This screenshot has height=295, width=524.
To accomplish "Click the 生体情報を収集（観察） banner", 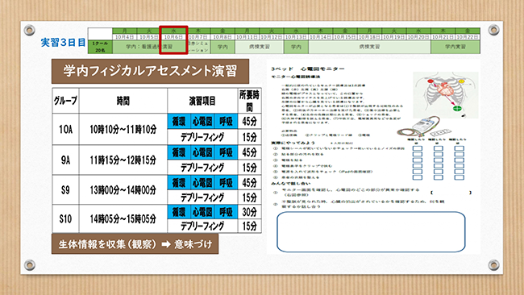I will pos(135,244).
